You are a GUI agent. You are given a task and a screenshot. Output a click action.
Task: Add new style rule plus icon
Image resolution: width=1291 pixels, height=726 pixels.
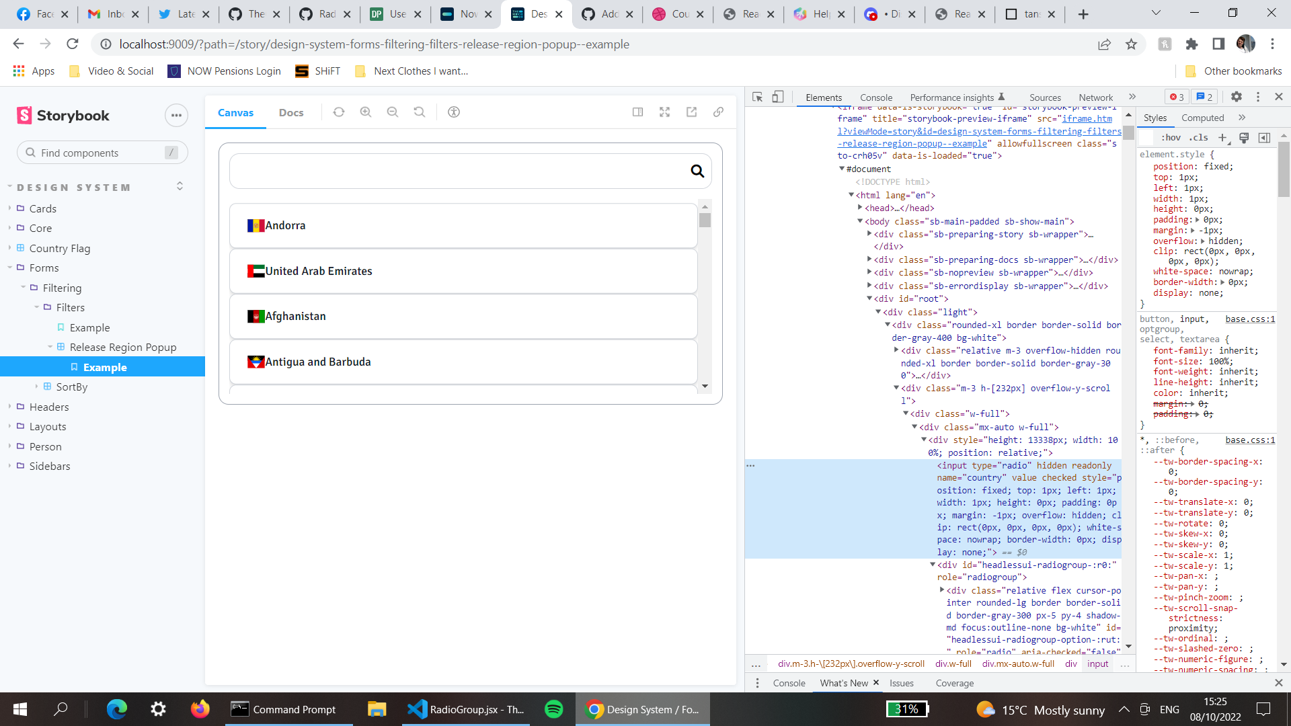click(x=1223, y=138)
